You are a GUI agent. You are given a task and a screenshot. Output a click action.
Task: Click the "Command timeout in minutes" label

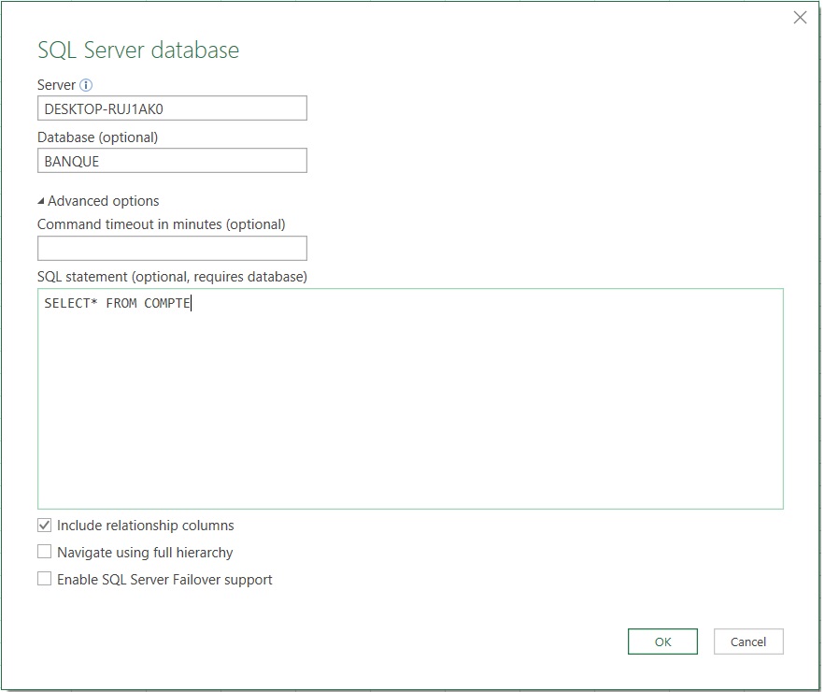[x=161, y=224]
